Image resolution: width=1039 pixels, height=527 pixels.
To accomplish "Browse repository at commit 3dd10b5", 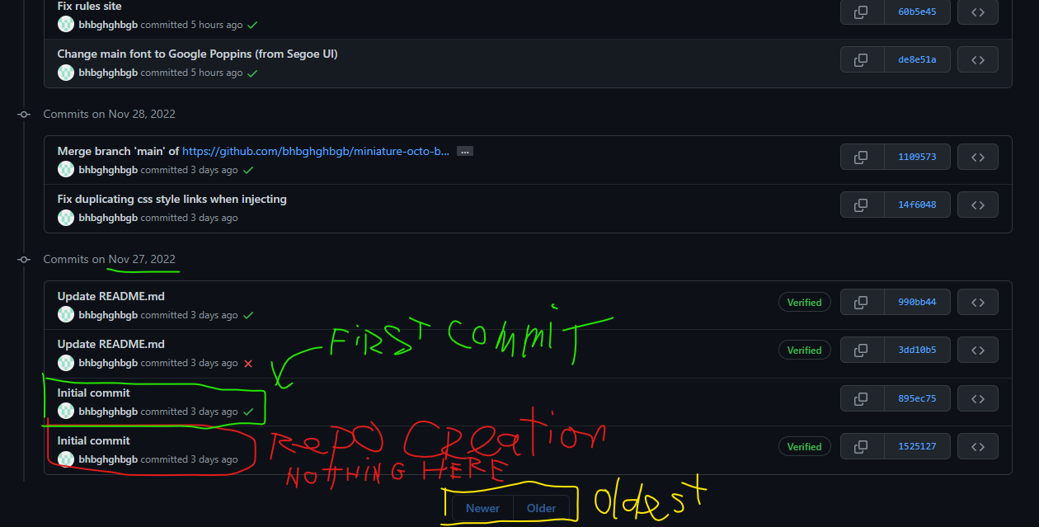I will click(978, 350).
